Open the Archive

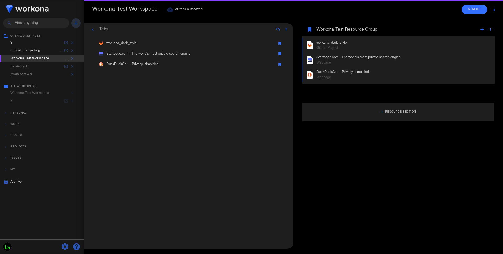click(x=16, y=182)
